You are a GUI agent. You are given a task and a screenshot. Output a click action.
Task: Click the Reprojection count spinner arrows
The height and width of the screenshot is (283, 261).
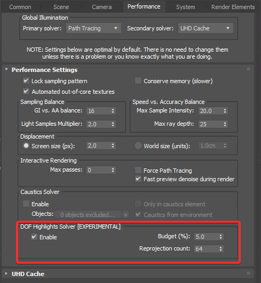pos(220,249)
